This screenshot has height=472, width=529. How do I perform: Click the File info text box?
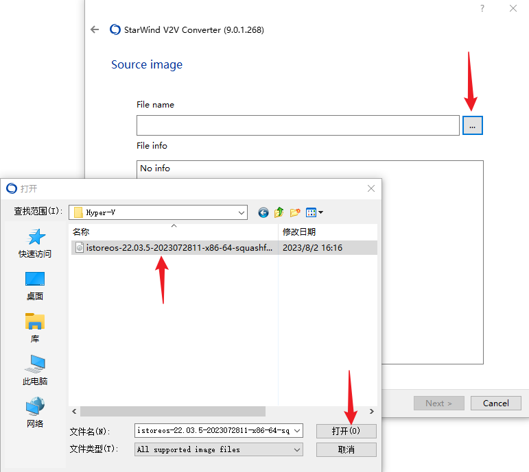point(309,262)
